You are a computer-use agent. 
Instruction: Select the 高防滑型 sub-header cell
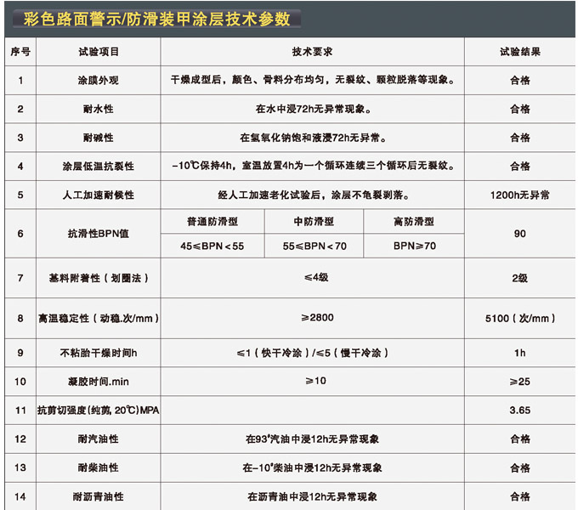tap(414, 221)
